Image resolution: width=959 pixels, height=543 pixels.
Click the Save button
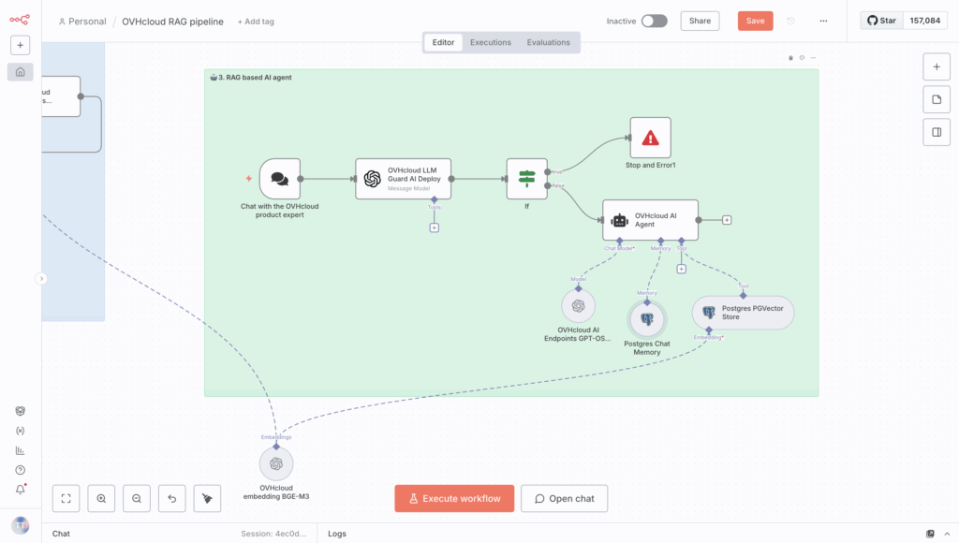point(755,21)
